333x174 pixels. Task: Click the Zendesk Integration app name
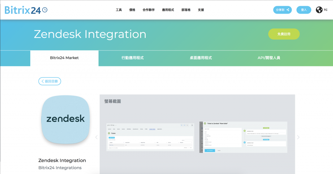pyautogui.click(x=62, y=160)
